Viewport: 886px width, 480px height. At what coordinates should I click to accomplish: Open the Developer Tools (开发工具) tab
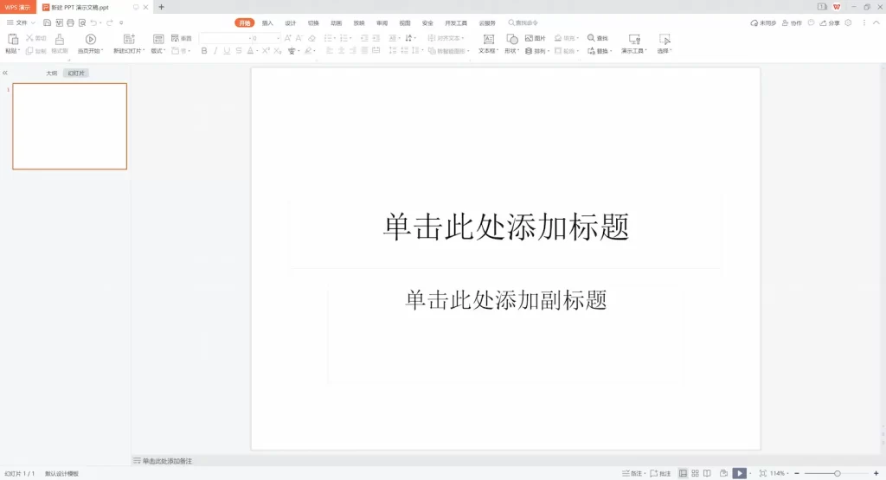coord(456,23)
